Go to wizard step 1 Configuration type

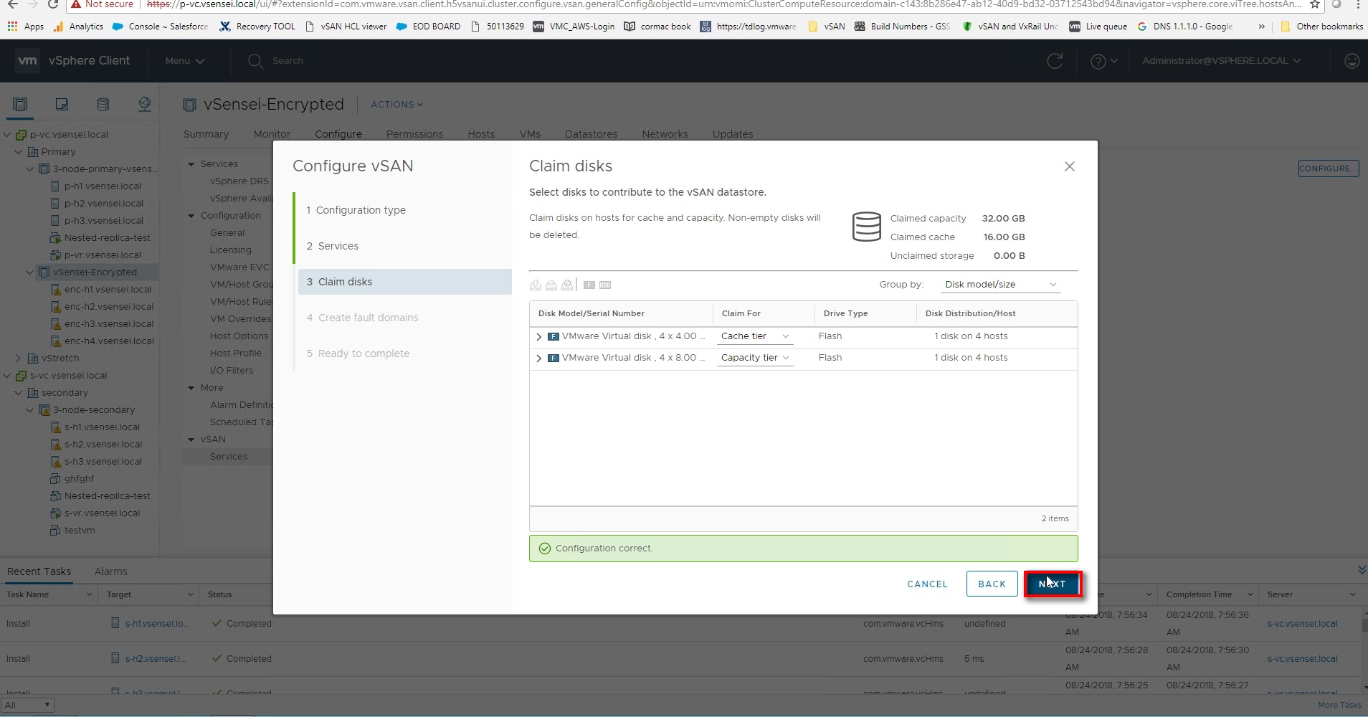click(361, 210)
